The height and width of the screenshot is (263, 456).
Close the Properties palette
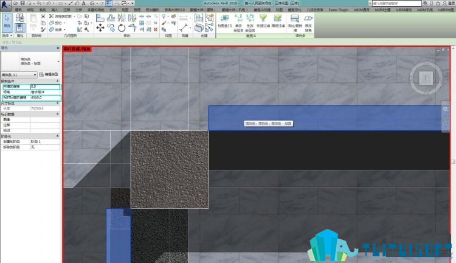[x=58, y=47]
